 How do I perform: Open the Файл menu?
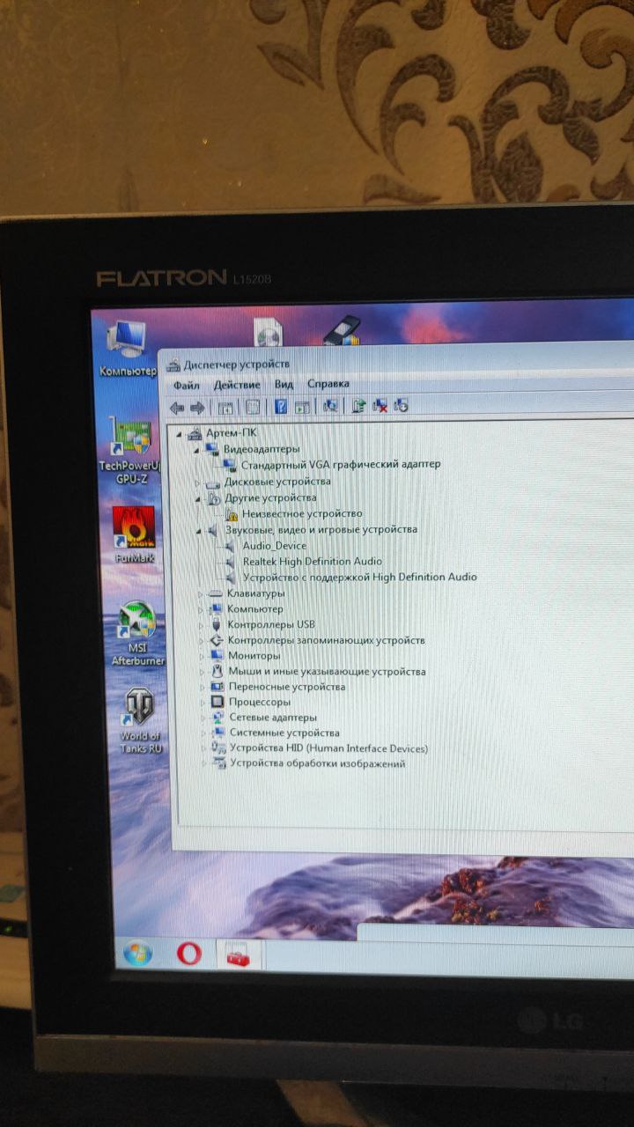pos(187,386)
